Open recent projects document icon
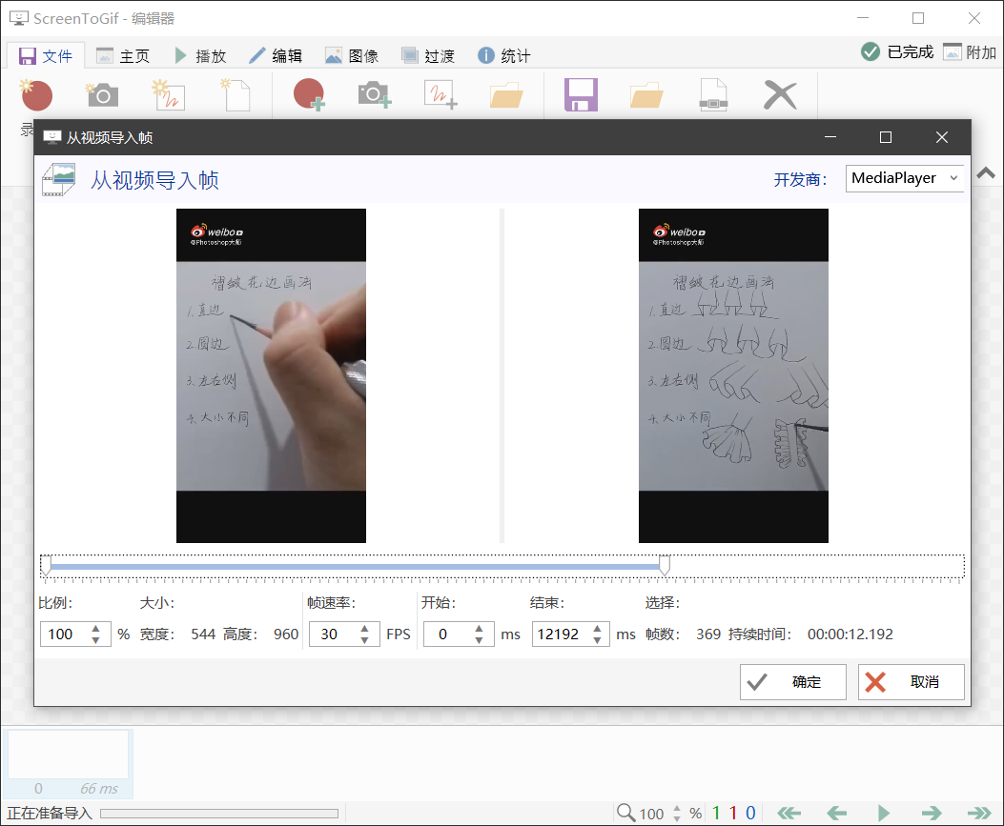 tap(712, 95)
